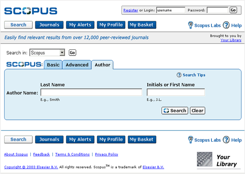This screenshot has width=245, height=174.
Task: Open the Search Tips link
Action: [x=194, y=75]
